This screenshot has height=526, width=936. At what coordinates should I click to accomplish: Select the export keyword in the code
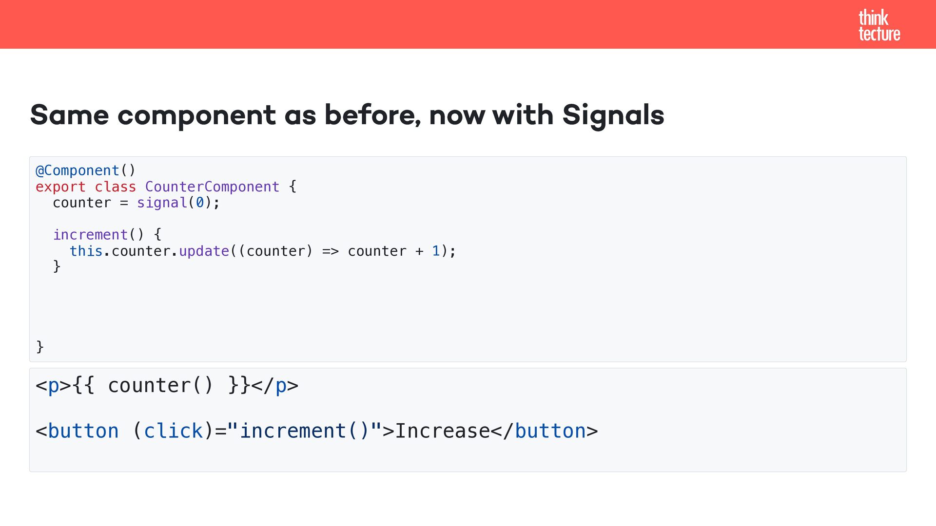click(x=60, y=187)
